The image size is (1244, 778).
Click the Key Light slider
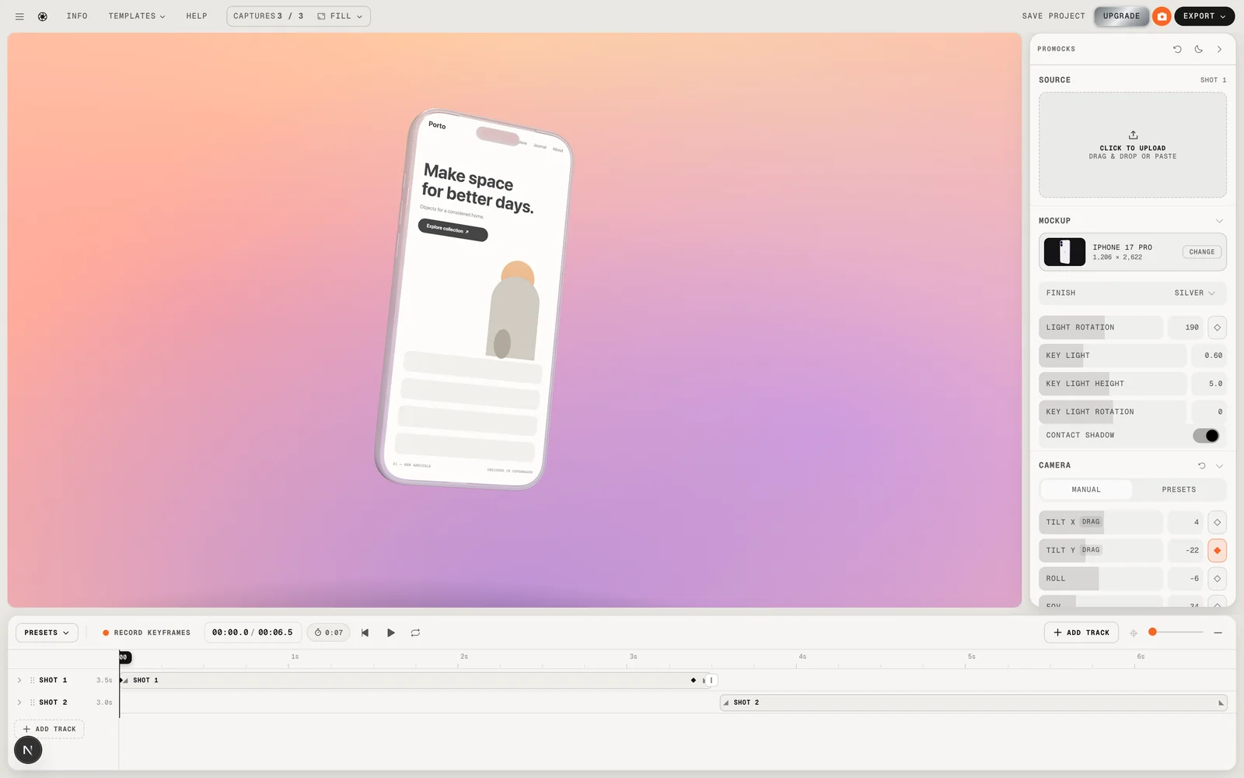tap(1113, 356)
